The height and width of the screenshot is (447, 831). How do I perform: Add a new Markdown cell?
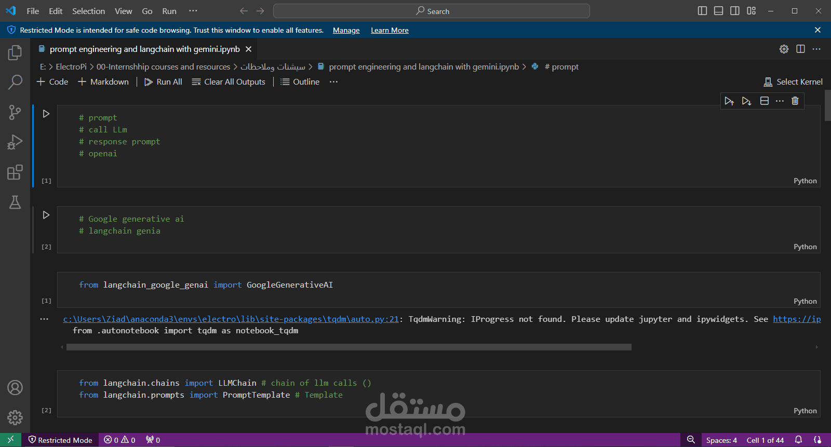(103, 82)
